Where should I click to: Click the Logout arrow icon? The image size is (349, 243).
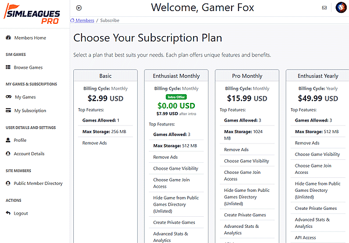click(8, 213)
